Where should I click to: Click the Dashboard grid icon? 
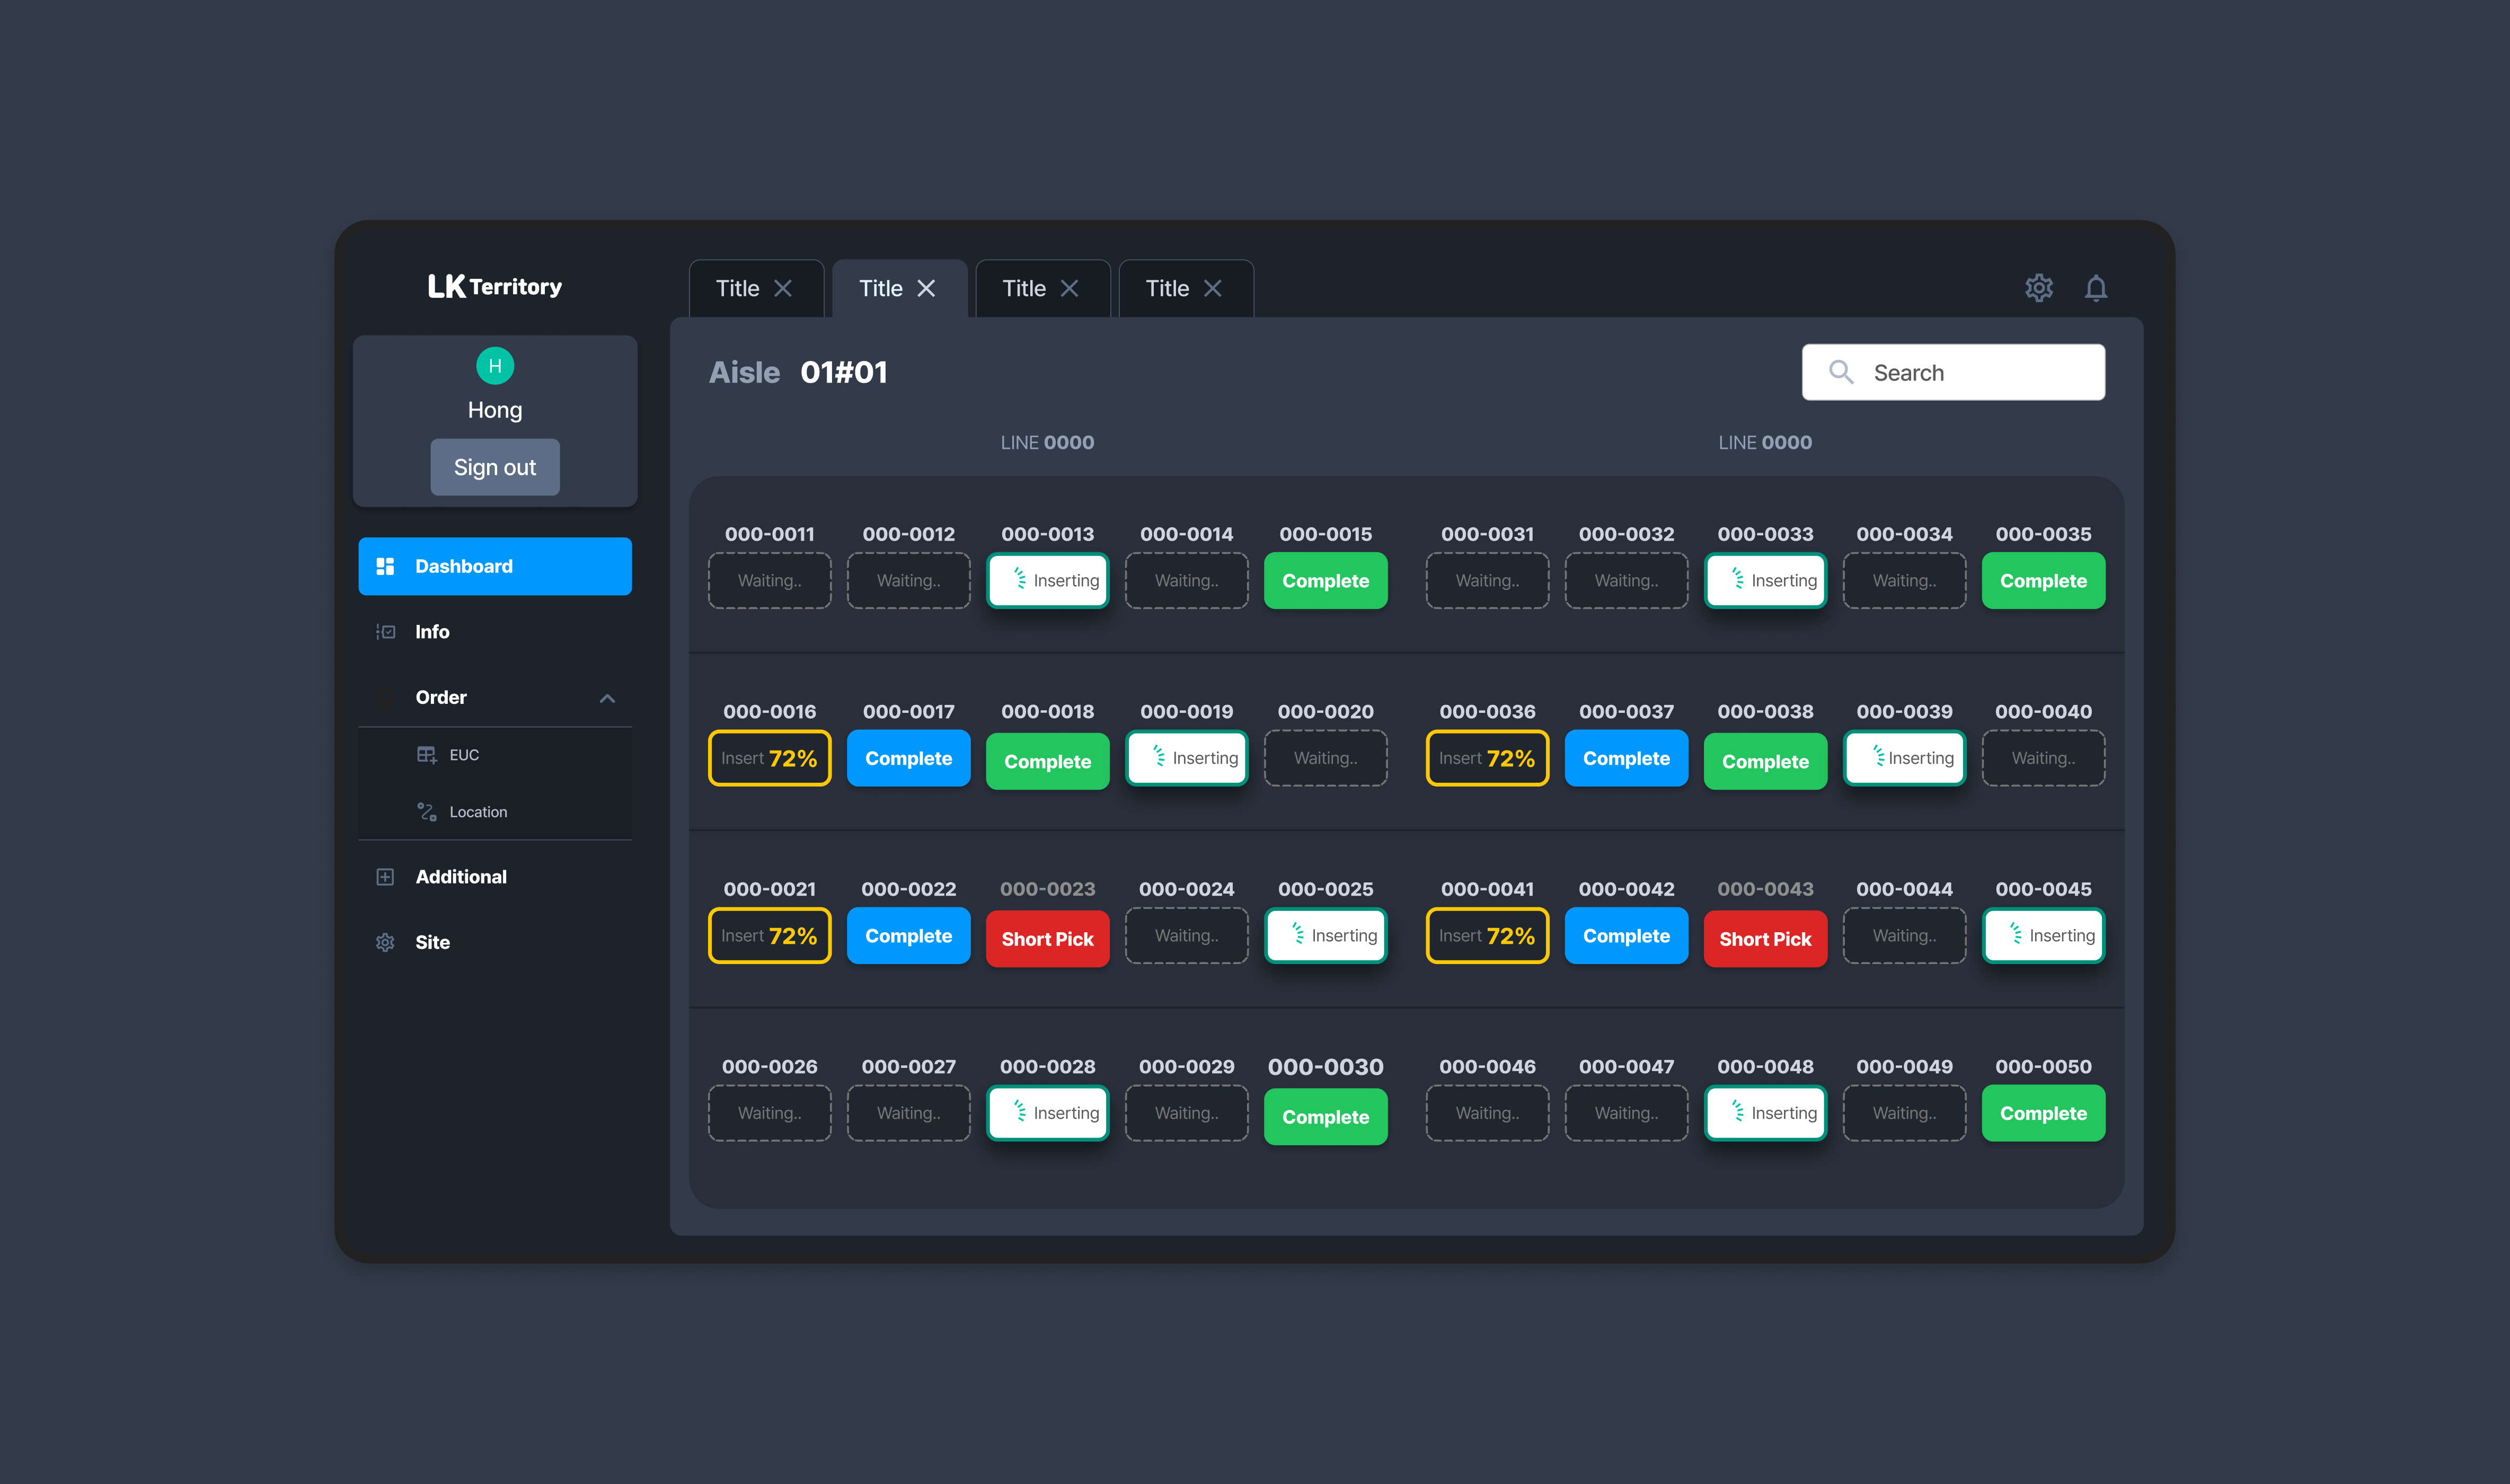pos(385,566)
